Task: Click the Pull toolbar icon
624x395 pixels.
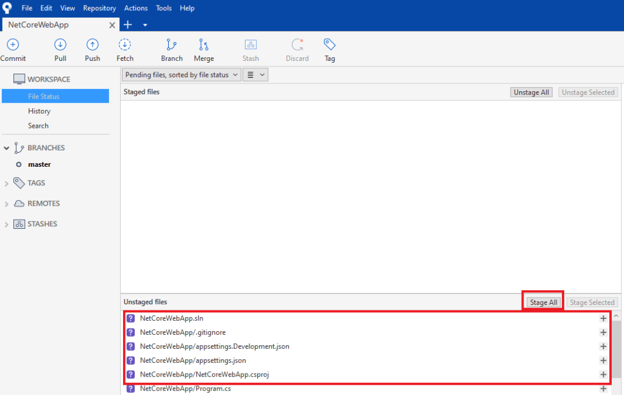Action: point(60,44)
